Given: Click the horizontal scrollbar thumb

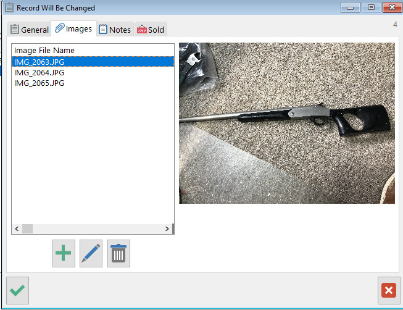Looking at the screenshot, I should point(27,228).
